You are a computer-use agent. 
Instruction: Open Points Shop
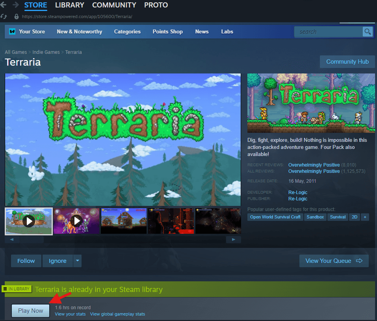[x=167, y=32]
